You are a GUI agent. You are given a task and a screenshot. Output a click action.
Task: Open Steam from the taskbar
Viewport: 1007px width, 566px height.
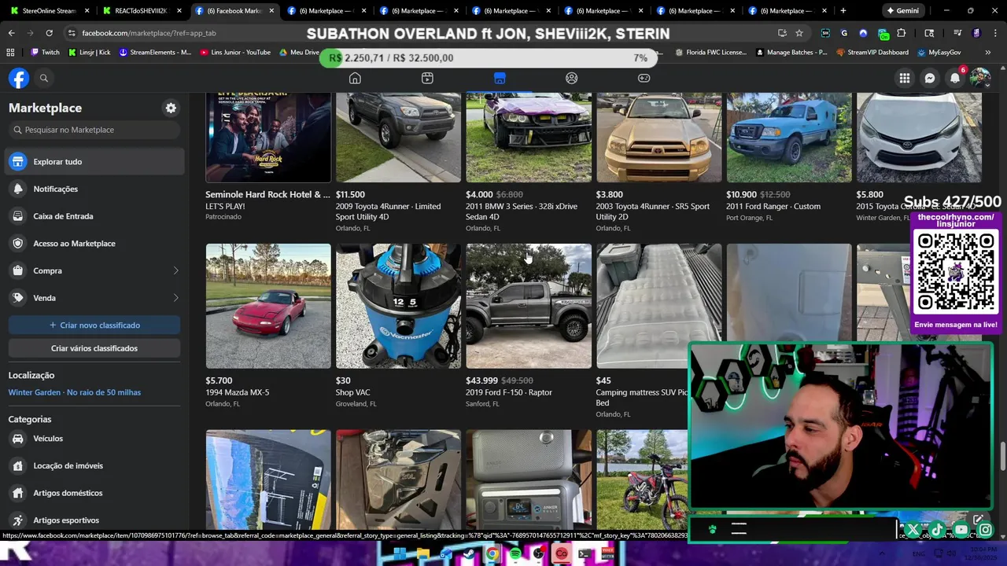469,553
